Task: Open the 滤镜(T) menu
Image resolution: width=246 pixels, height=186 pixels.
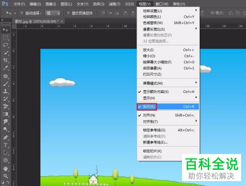Action: [x=115, y=4]
